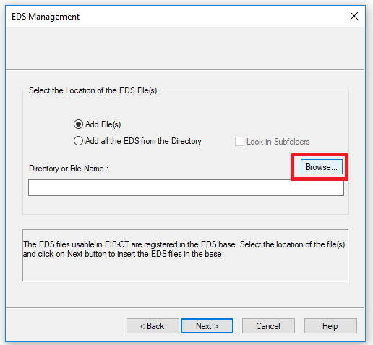This screenshot has height=345, width=373.
Task: Enable the Look in Subfolders checkbox
Action: coord(239,142)
